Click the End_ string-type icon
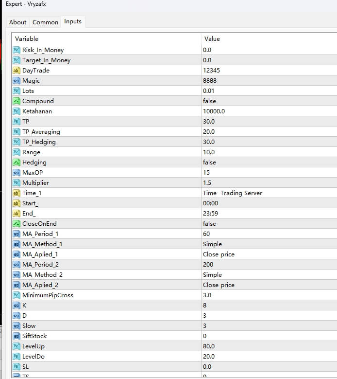Viewport: 337px width, 379px height. coord(16,214)
